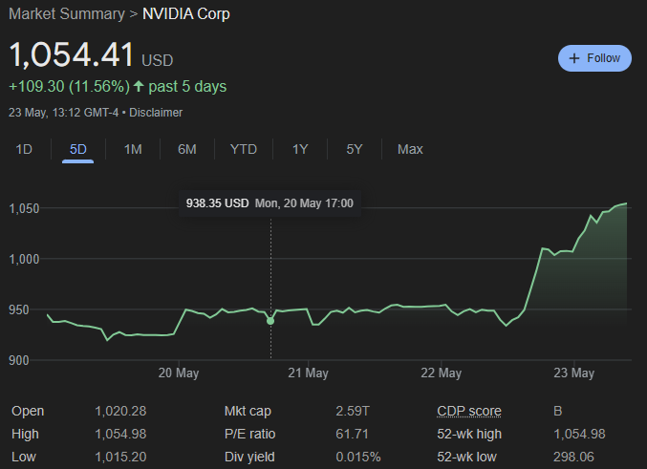Click the USD currency label beside price
This screenshot has width=647, height=469.
(x=158, y=60)
